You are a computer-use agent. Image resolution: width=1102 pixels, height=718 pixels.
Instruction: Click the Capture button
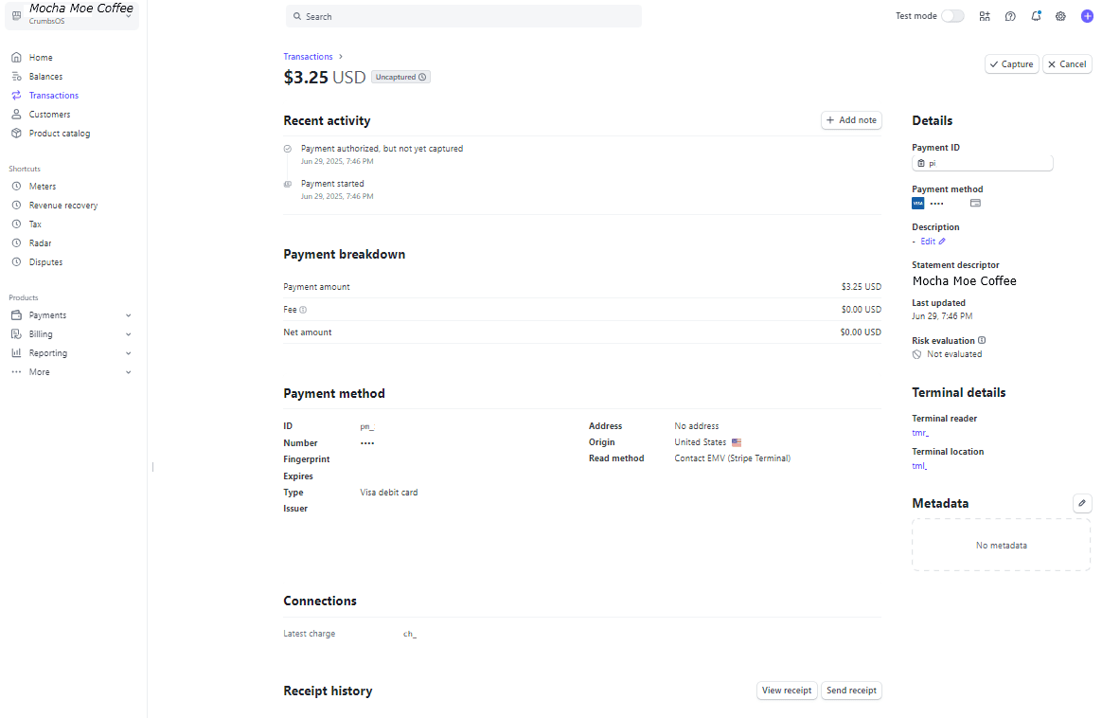(x=1011, y=64)
